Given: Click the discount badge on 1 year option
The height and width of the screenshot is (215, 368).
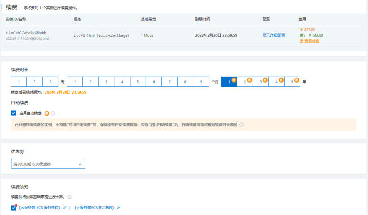Looking at the screenshot, I should coord(234,79).
